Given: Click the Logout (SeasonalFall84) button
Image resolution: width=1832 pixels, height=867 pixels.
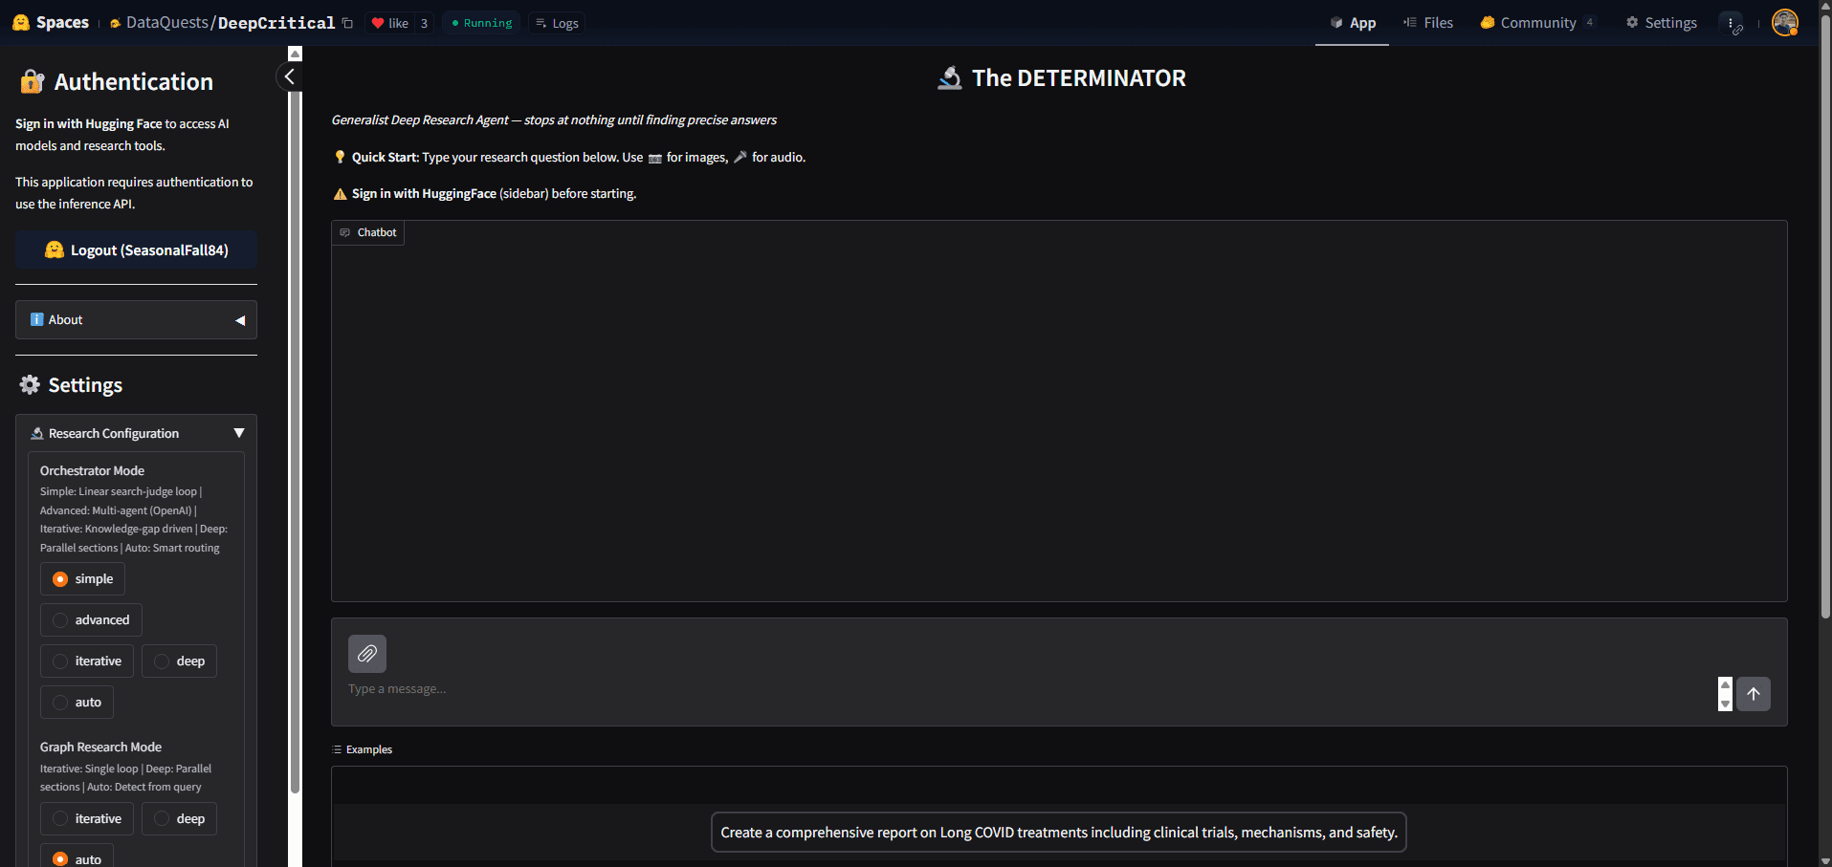Looking at the screenshot, I should [x=136, y=249].
